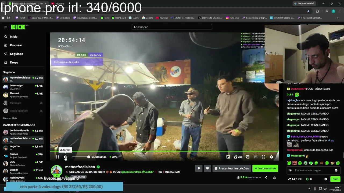Viewport: 344px width, 193px height.
Task: Open recommended channel zagothe
Action: pyautogui.click(x=23, y=148)
